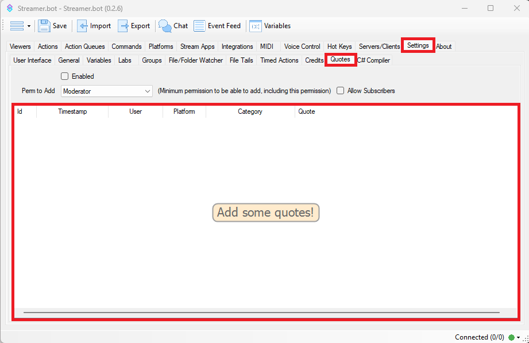Expand the main menu dropdown arrow
The width and height of the screenshot is (529, 343).
click(29, 26)
